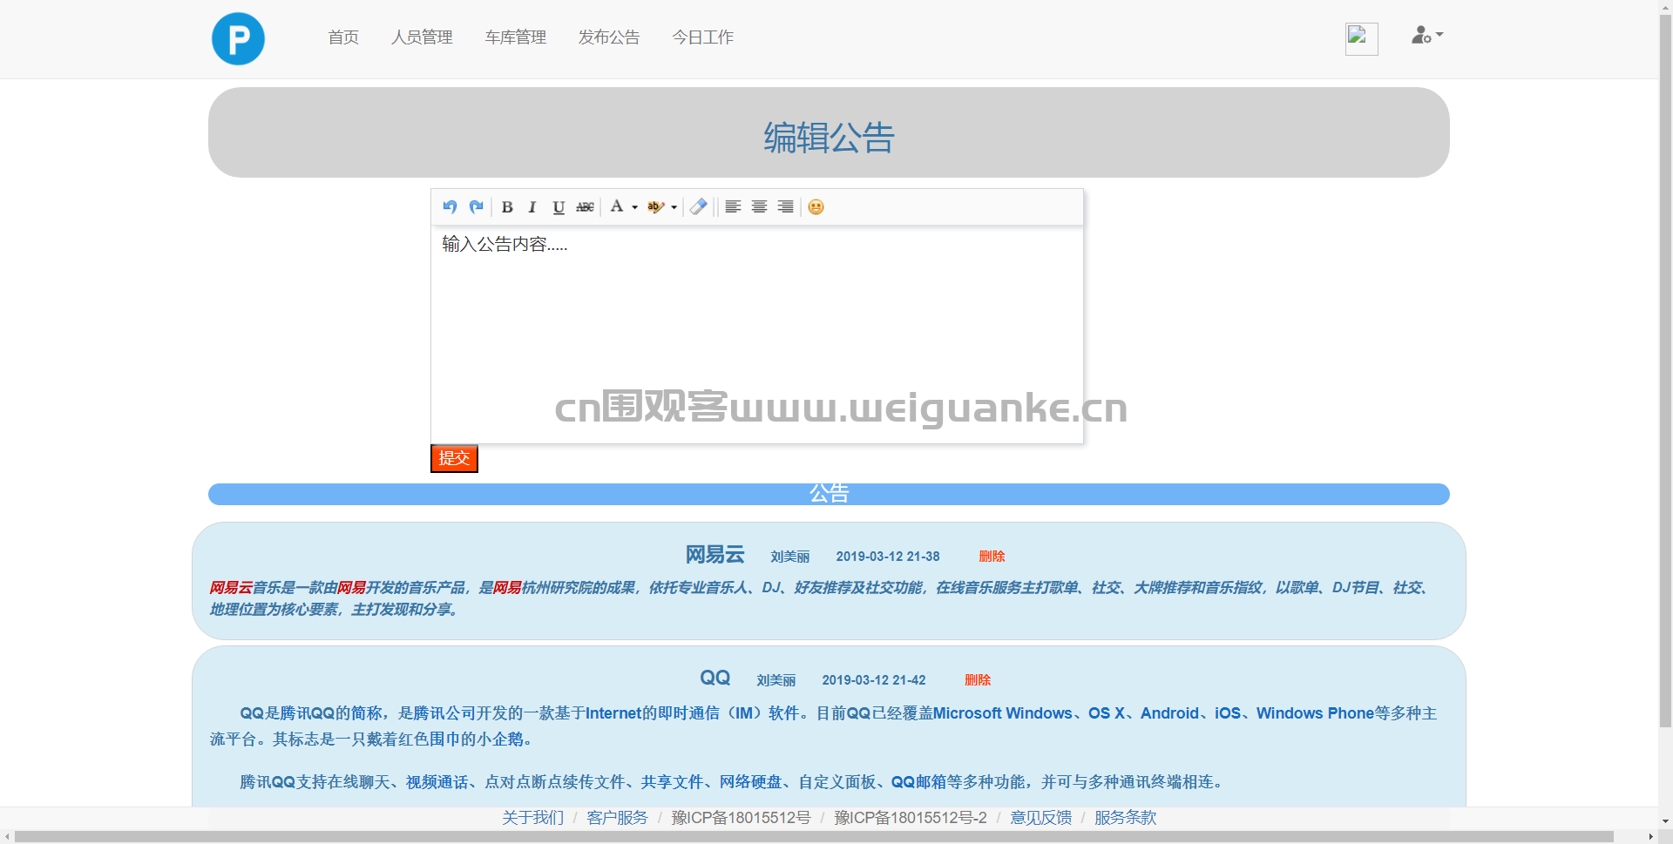Open the font color dropdown arrow
The width and height of the screenshot is (1673, 844).
click(x=635, y=207)
